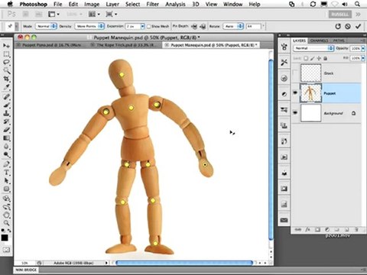Switch to the Paths tab
This screenshot has width=367, height=275.
coord(339,40)
